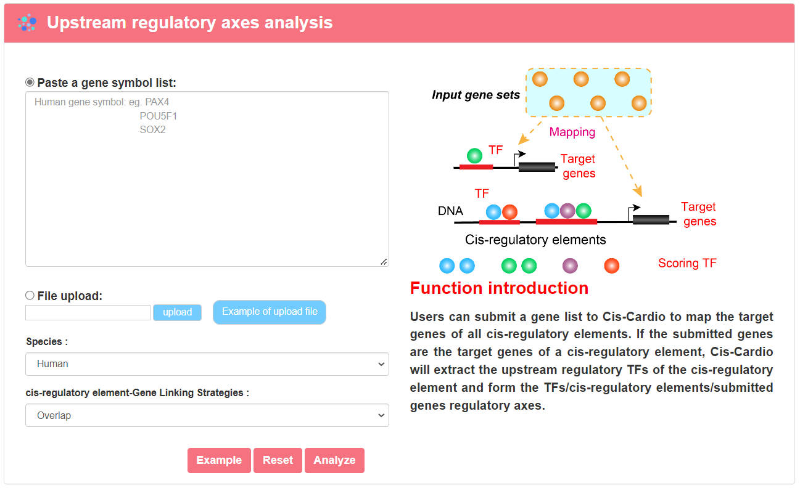800x491 pixels.
Task: Click the Example button
Action: point(219,460)
